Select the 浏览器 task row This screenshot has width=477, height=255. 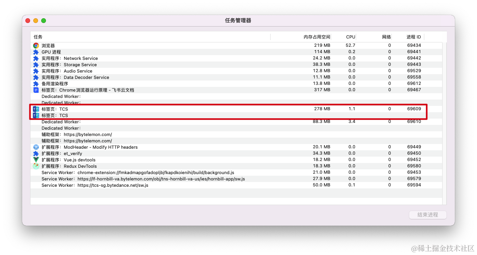[x=236, y=46]
